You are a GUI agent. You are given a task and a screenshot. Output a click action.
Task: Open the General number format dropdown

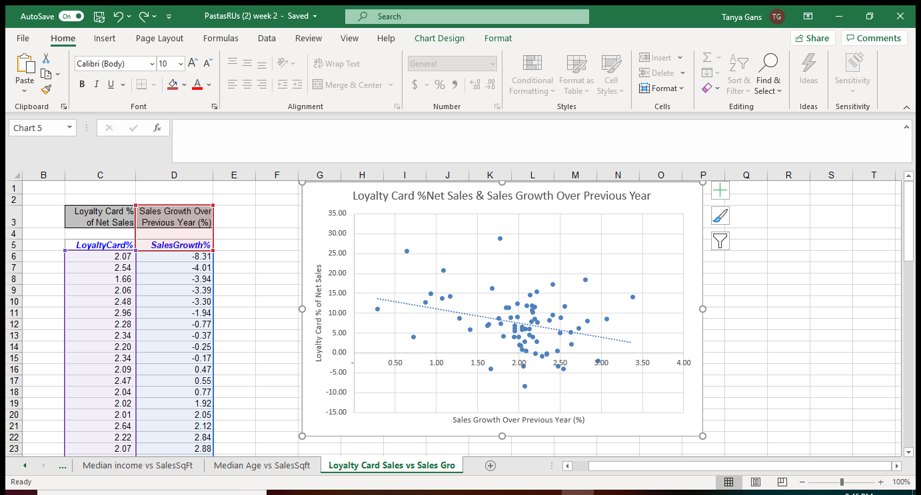(494, 63)
